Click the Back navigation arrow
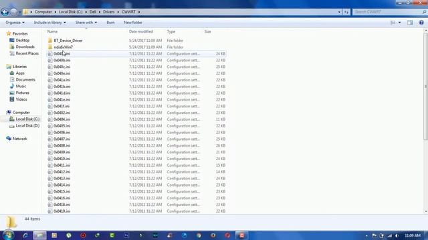Screen dimensions: 428x240 click(5, 12)
